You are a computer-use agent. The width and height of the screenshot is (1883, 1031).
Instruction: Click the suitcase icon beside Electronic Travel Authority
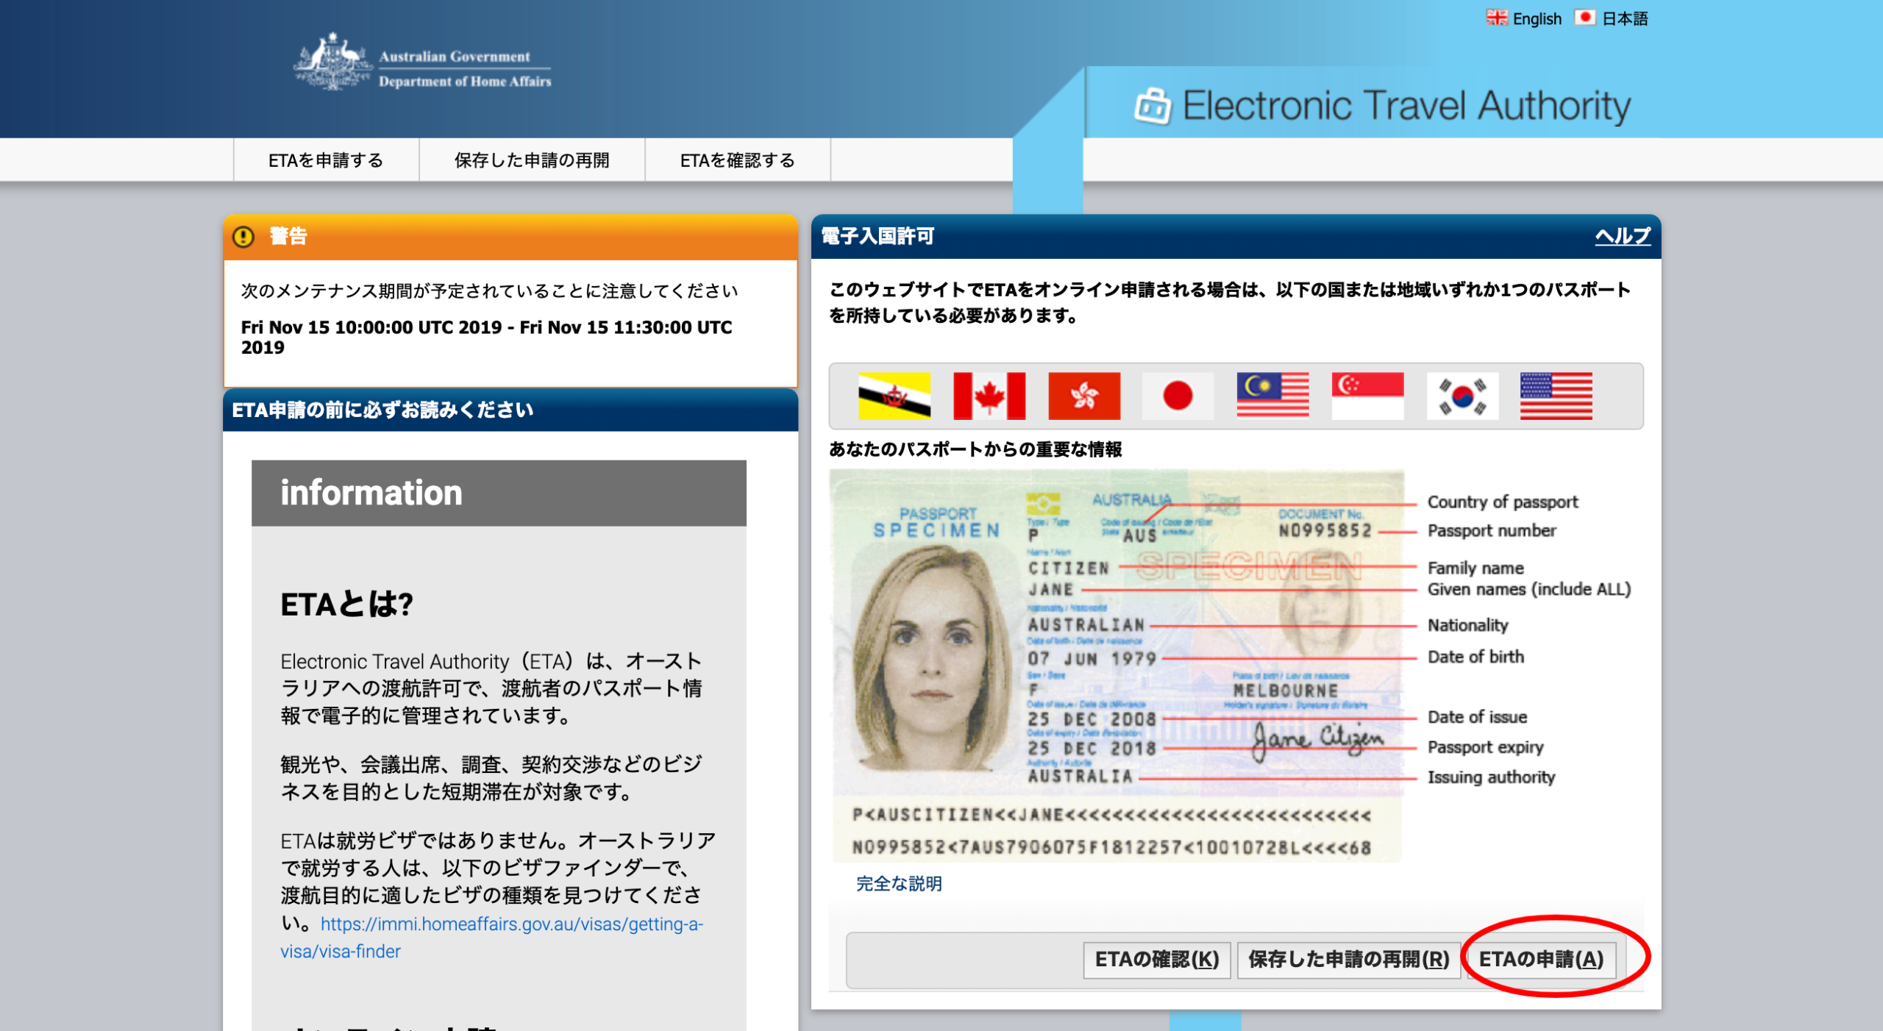click(1153, 107)
